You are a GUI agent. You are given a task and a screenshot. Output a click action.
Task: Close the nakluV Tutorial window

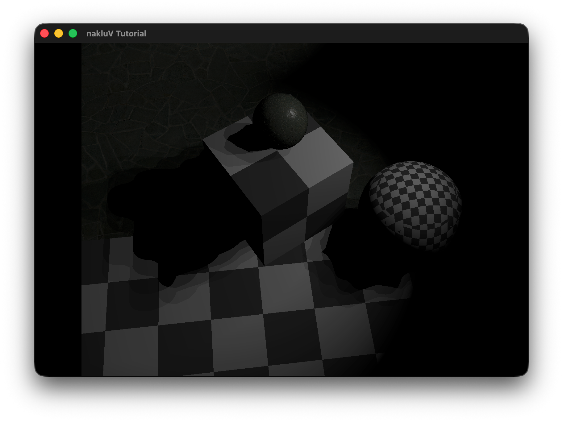tap(44, 33)
